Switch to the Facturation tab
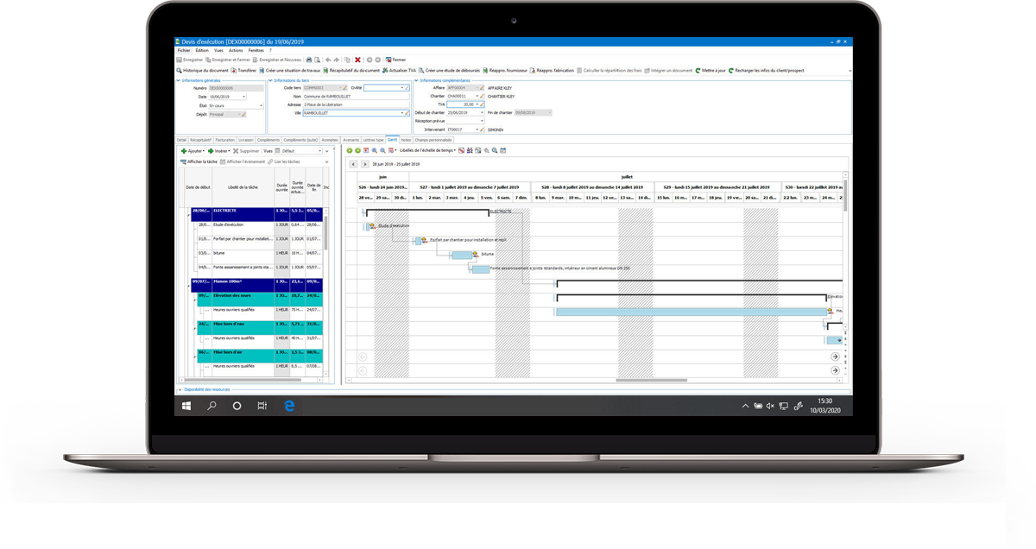The width and height of the screenshot is (1036, 549). tap(224, 139)
